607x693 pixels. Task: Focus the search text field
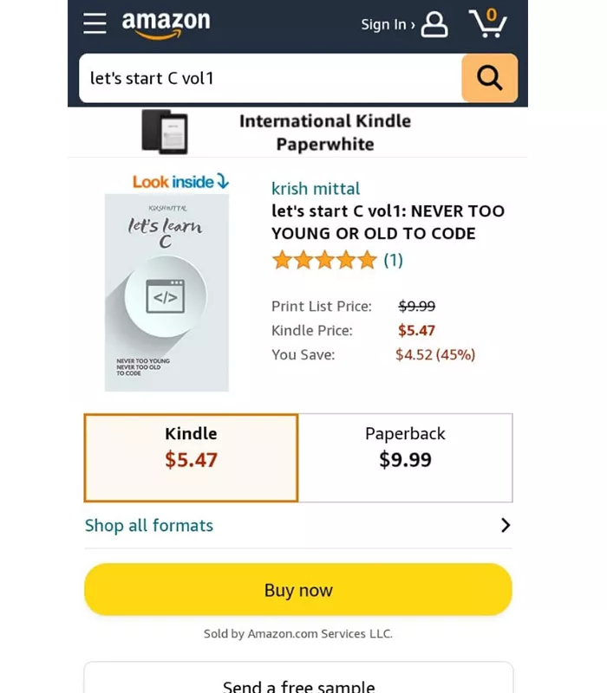pos(269,78)
